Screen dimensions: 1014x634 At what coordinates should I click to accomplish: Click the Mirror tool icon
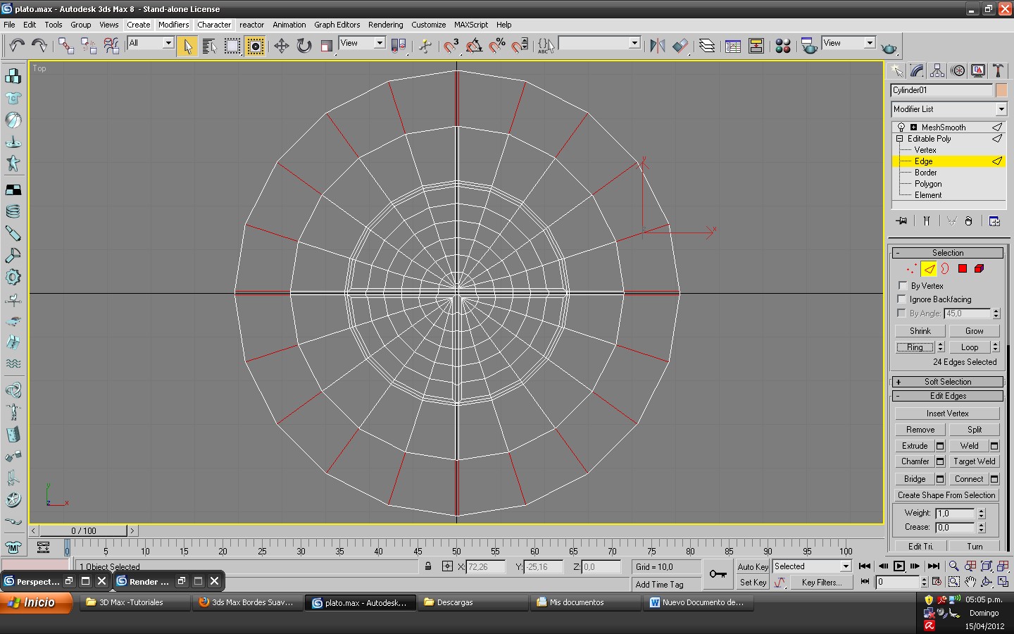tap(657, 46)
